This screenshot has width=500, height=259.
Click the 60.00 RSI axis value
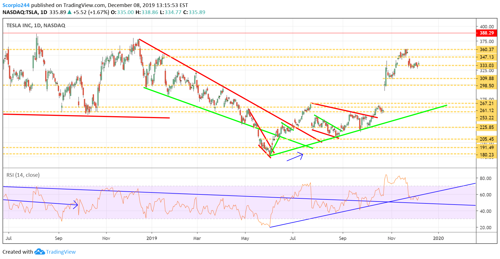485,194
